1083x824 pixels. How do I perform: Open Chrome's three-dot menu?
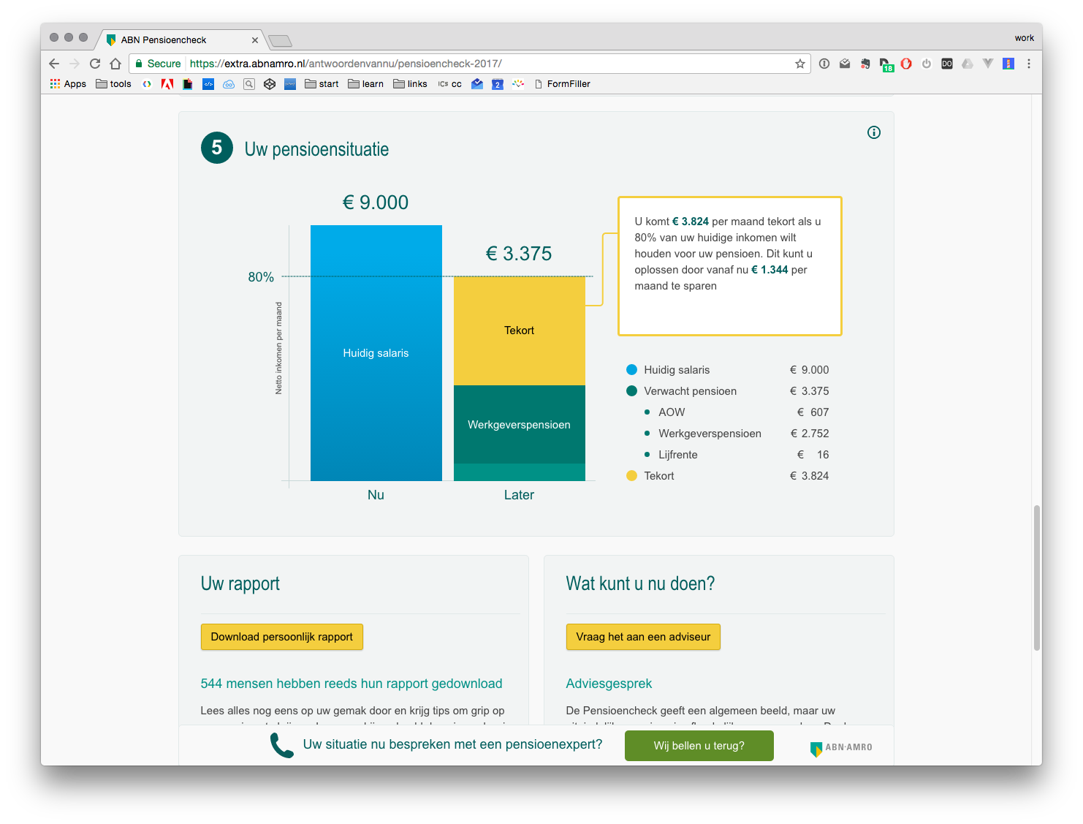pyautogui.click(x=1028, y=64)
